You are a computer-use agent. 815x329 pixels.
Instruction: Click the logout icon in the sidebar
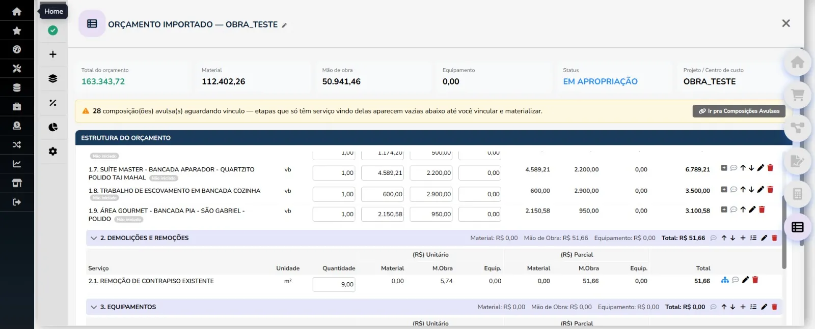tap(17, 202)
